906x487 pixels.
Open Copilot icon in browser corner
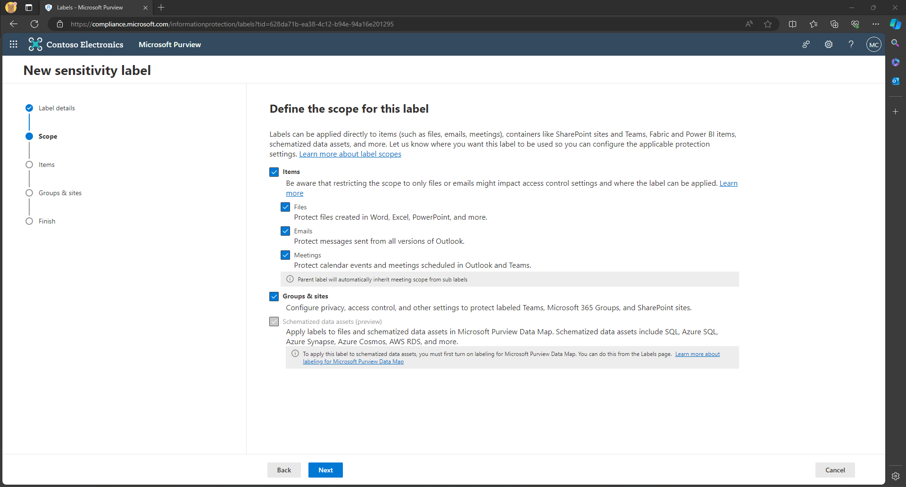[895, 24]
